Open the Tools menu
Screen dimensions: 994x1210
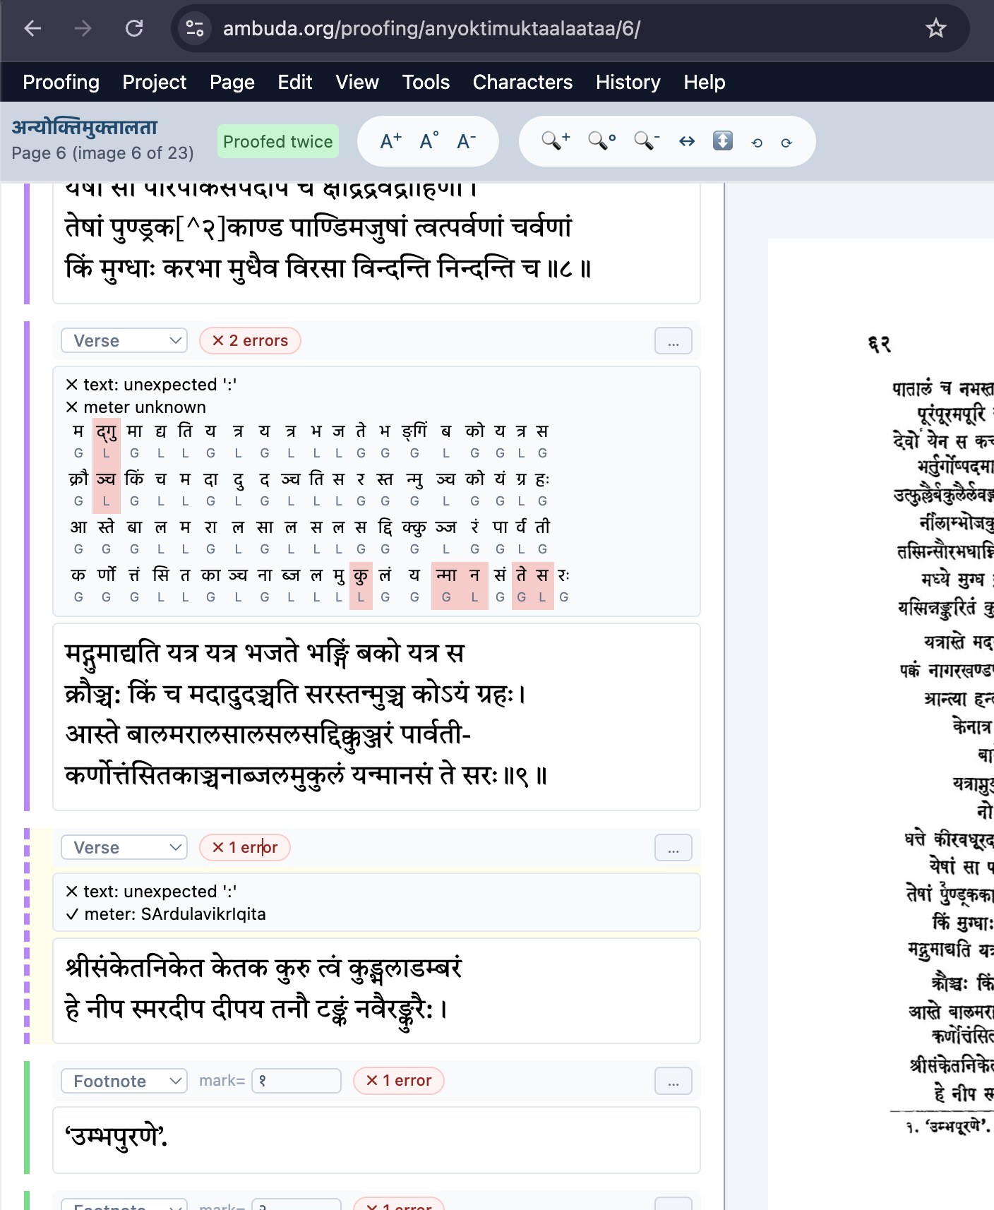pos(426,82)
